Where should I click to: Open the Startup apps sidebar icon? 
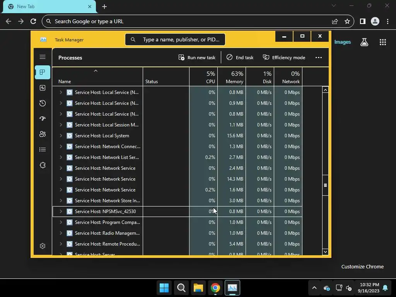[x=43, y=118]
